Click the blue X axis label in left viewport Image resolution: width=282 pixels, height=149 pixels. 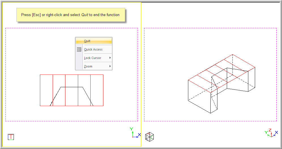pyautogui.click(x=139, y=135)
